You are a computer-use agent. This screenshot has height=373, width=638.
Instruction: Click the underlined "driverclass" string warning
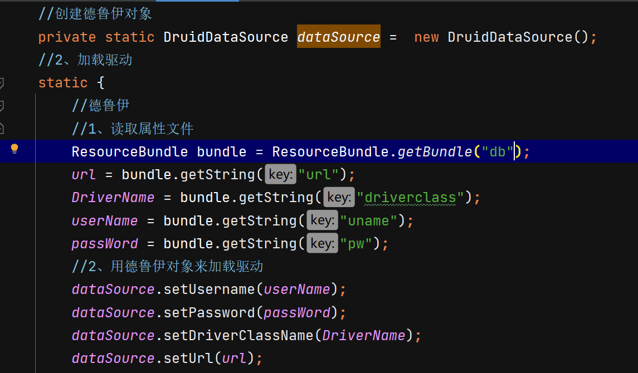[410, 197]
